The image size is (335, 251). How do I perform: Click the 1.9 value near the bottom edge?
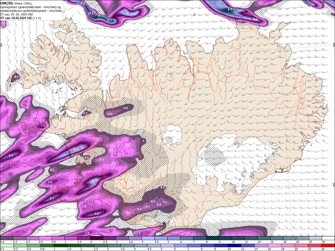pos(87,233)
